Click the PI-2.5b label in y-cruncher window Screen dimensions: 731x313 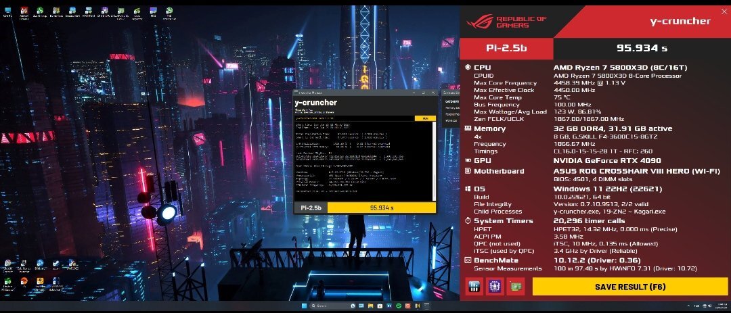[311, 208]
